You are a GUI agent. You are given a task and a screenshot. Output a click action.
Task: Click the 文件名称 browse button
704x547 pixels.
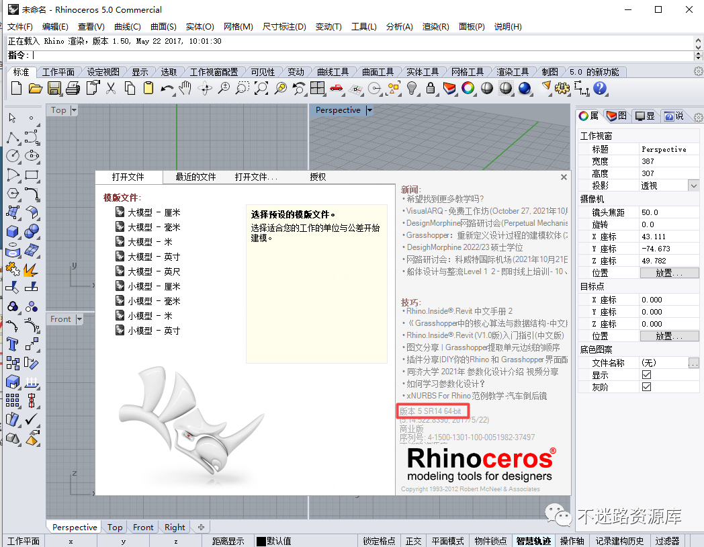(694, 363)
